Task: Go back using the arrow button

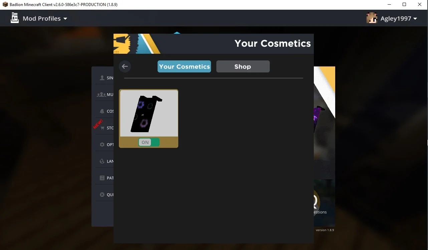Action: (125, 66)
